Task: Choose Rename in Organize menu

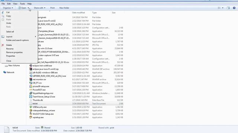Action: click(10, 49)
